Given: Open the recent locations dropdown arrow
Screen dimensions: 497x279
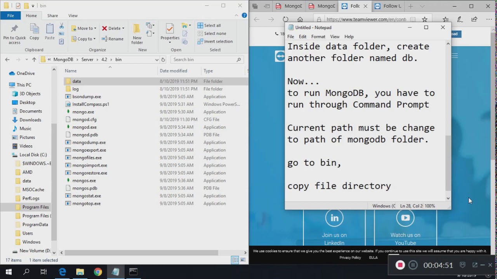Looking at the screenshot, I should pos(26,60).
